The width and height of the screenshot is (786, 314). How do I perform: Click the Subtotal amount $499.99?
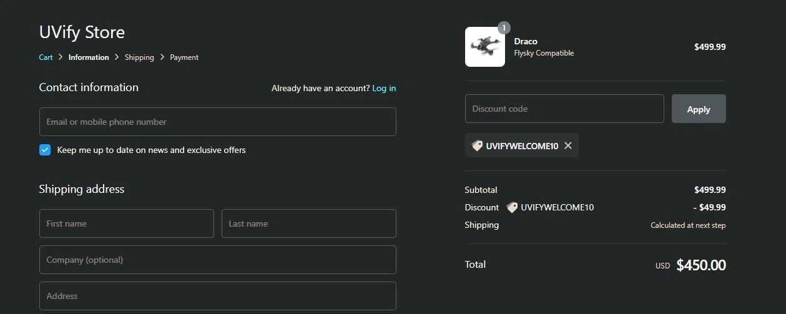(x=710, y=190)
